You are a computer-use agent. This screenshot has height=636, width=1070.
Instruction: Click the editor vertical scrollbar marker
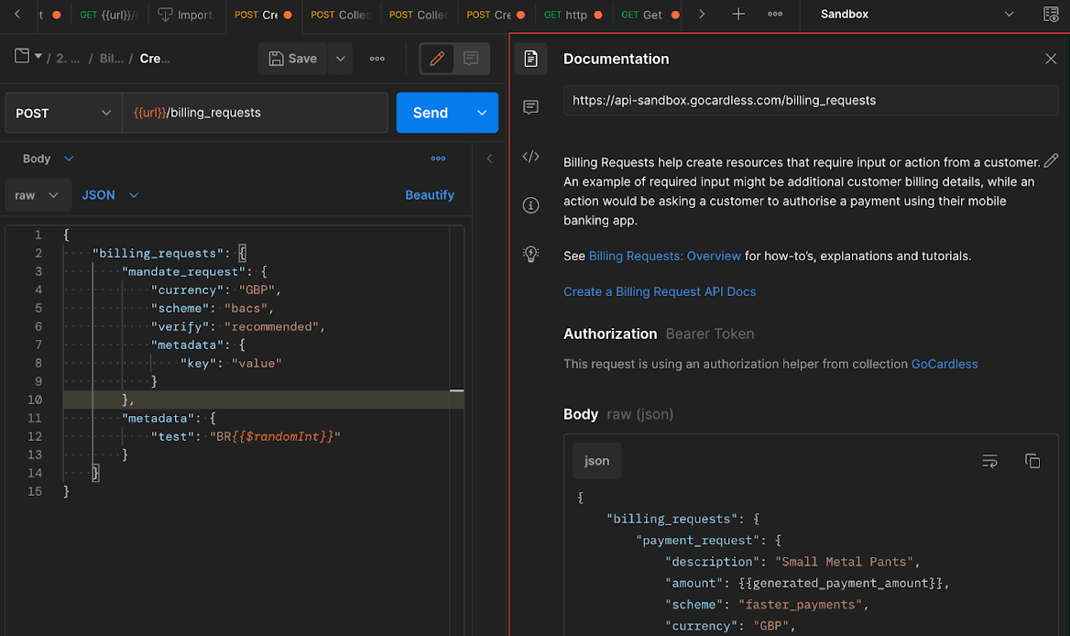(456, 391)
